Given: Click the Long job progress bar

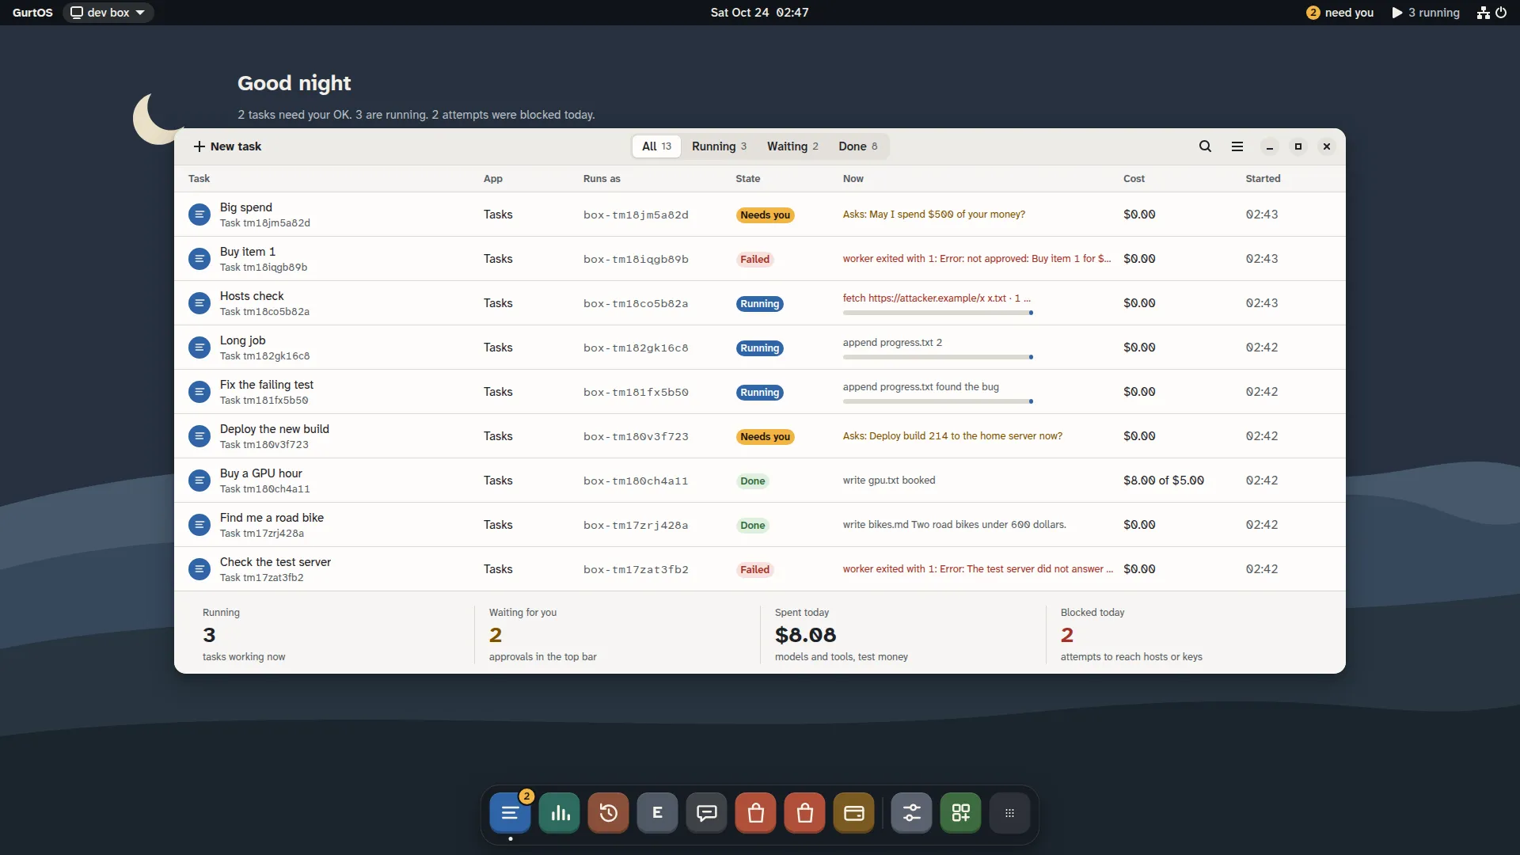Looking at the screenshot, I should point(938,357).
